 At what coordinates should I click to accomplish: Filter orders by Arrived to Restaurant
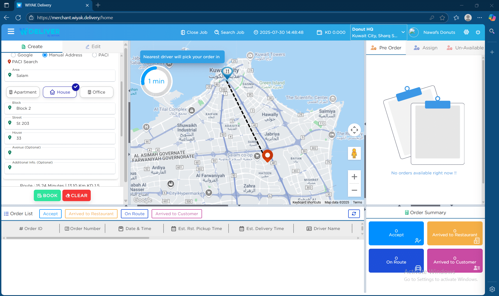[91, 214]
